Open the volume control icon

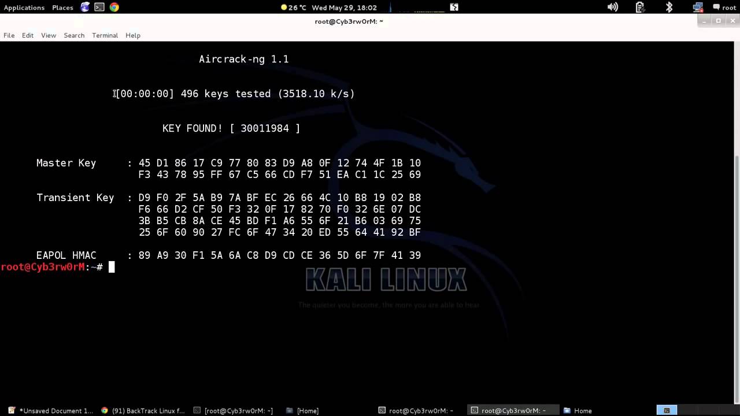(613, 8)
